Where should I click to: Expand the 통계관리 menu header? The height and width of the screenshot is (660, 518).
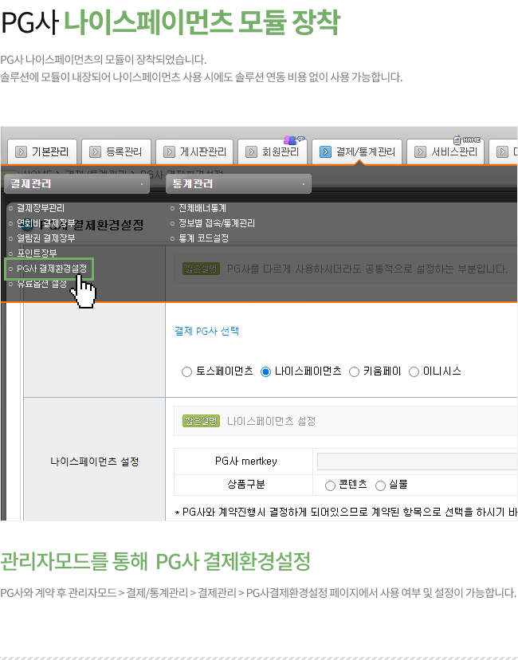[x=238, y=184]
